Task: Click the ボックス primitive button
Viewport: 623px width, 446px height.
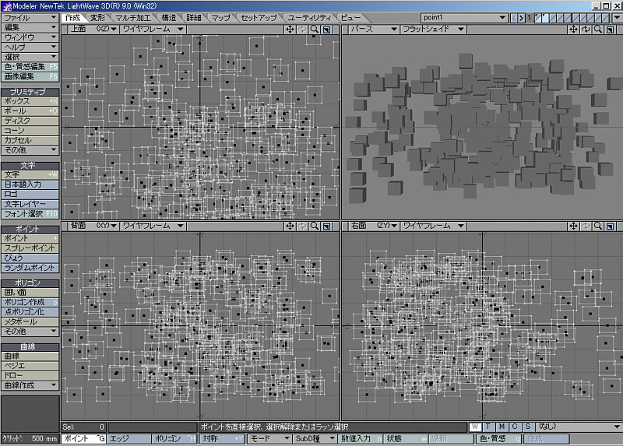Action: click(30, 101)
